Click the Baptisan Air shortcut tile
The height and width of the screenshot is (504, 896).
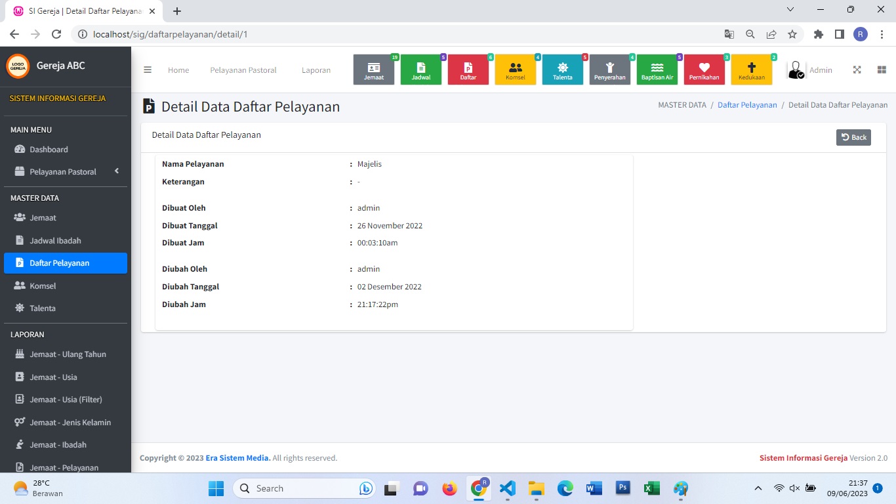pos(657,70)
